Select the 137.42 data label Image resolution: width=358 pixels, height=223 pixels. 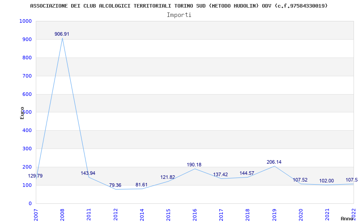point(221,174)
